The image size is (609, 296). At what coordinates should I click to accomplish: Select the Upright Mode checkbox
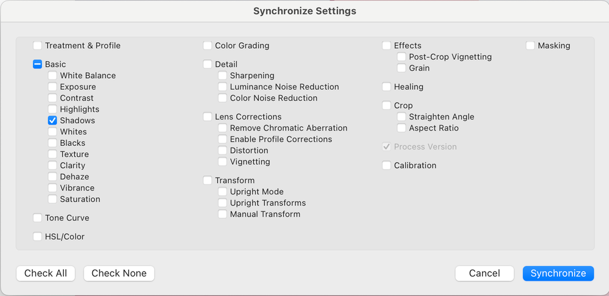click(x=223, y=192)
